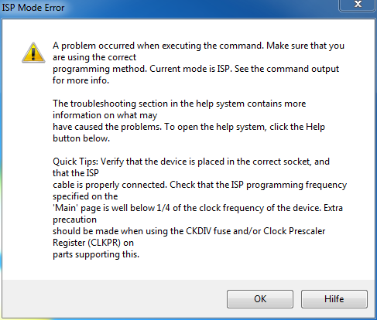
Task: Click the line 'have caused the problems'
Action: coord(189,127)
